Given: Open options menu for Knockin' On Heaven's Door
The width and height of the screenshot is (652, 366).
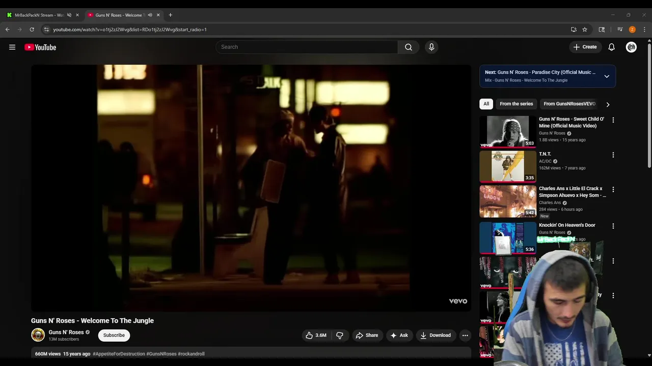Looking at the screenshot, I should [613, 226].
